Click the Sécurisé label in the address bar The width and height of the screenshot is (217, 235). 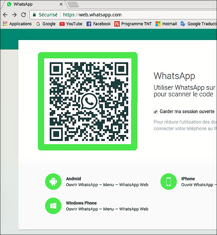tap(48, 15)
